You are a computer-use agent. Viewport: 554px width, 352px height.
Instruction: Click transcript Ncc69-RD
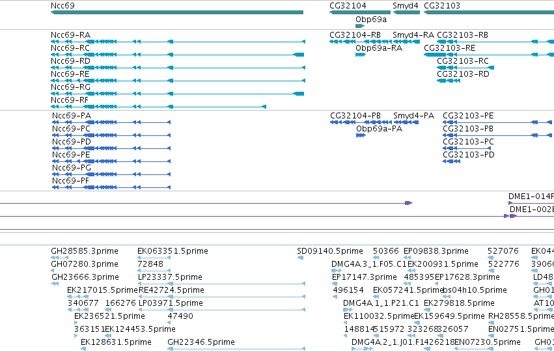click(x=178, y=68)
